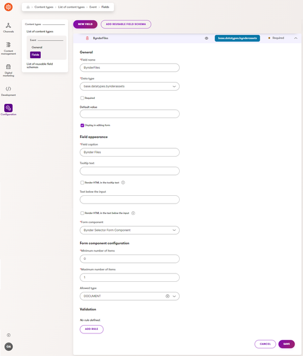Clear the DOCUMENT allowed type selection
This screenshot has height=356, width=303.
[167, 296]
